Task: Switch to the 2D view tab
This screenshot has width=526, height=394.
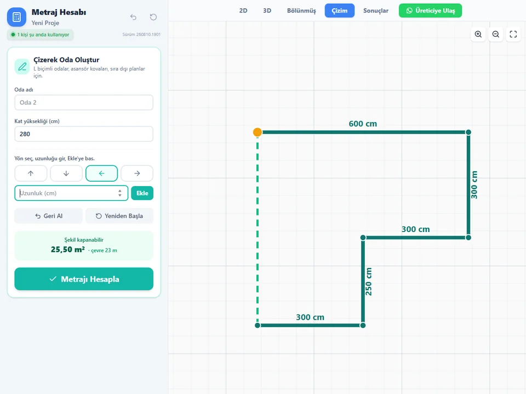Action: (243, 11)
